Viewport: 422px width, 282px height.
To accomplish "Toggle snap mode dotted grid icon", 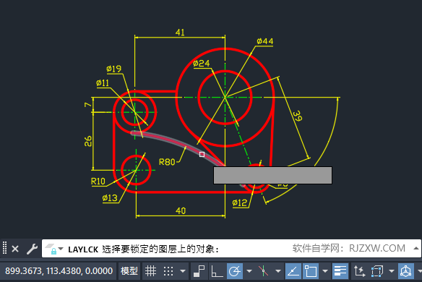I will 168,271.
